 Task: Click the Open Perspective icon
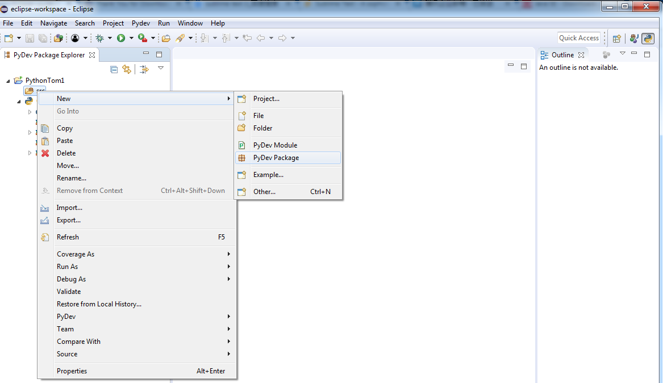coord(616,39)
